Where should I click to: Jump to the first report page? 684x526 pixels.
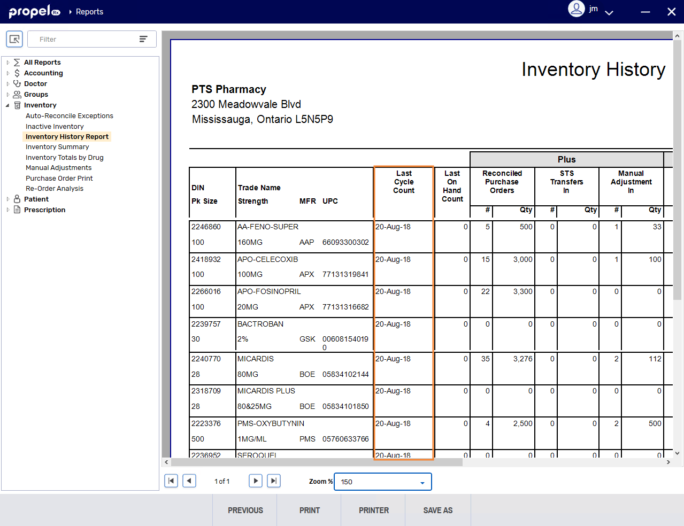(x=171, y=481)
